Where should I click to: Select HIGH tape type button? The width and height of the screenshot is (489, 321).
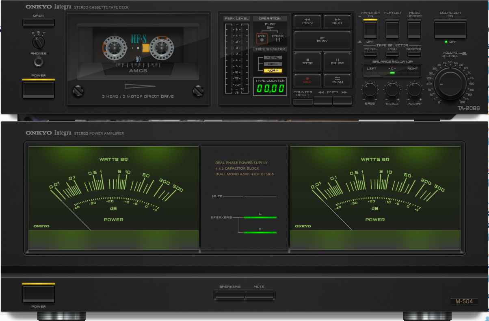[x=392, y=54]
